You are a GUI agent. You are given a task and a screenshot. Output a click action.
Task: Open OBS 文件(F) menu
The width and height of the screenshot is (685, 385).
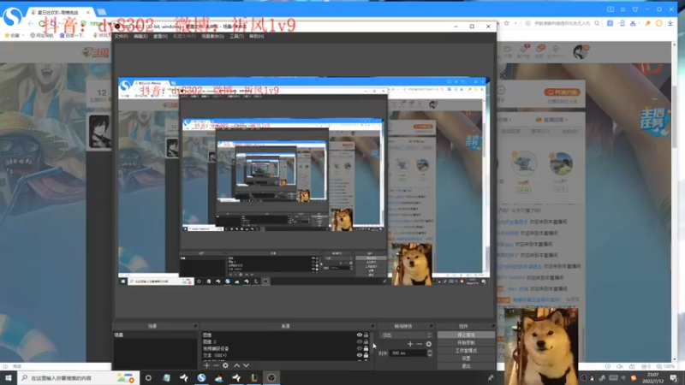coord(121,36)
